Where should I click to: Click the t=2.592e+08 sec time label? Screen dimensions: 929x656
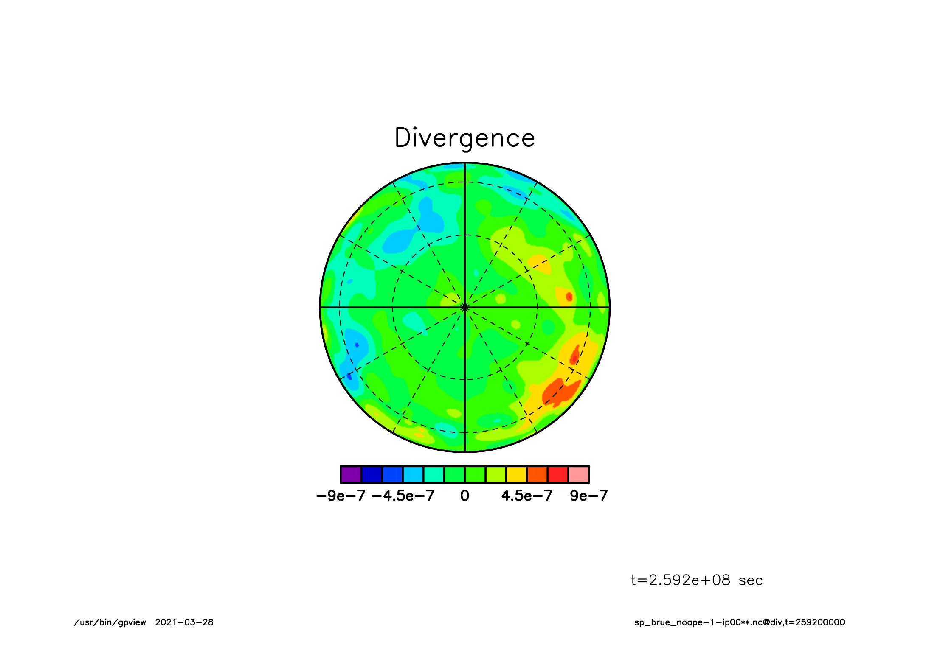click(x=696, y=580)
